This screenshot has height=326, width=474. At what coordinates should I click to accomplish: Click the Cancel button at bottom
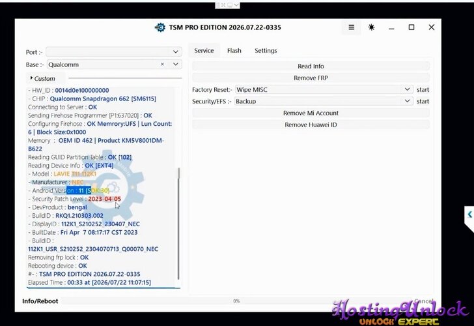pos(424,301)
